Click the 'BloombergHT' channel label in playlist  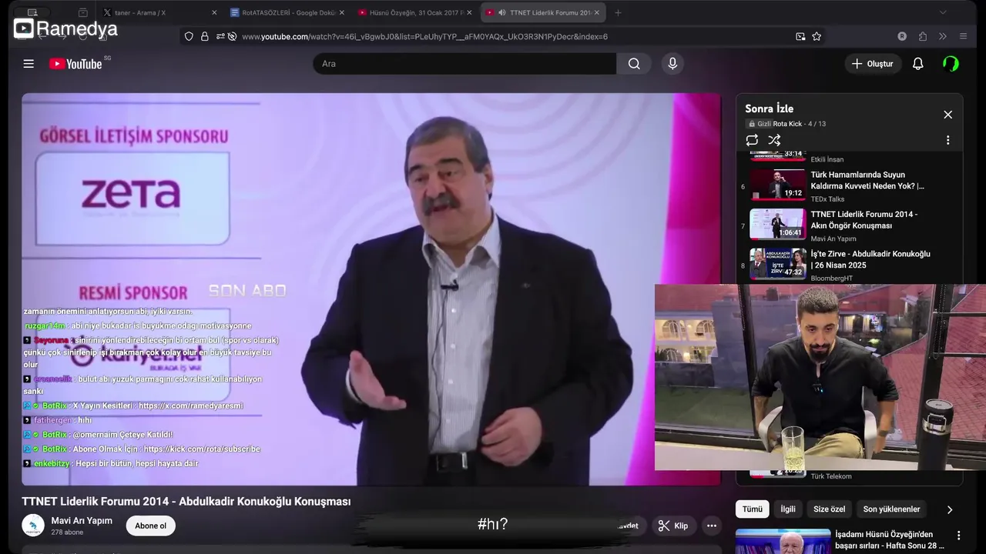831,279
